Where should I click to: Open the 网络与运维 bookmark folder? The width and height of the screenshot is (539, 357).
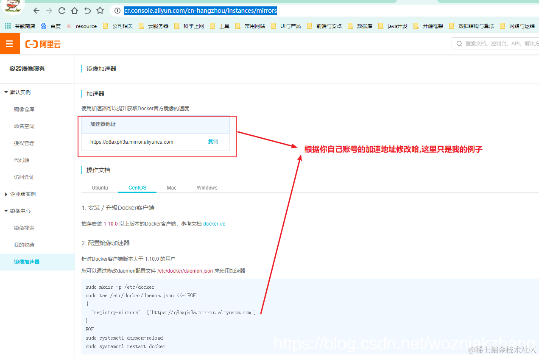pyautogui.click(x=517, y=26)
